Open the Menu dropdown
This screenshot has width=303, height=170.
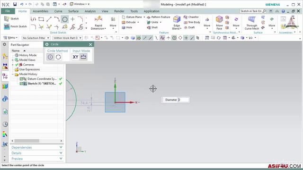pos(10,38)
